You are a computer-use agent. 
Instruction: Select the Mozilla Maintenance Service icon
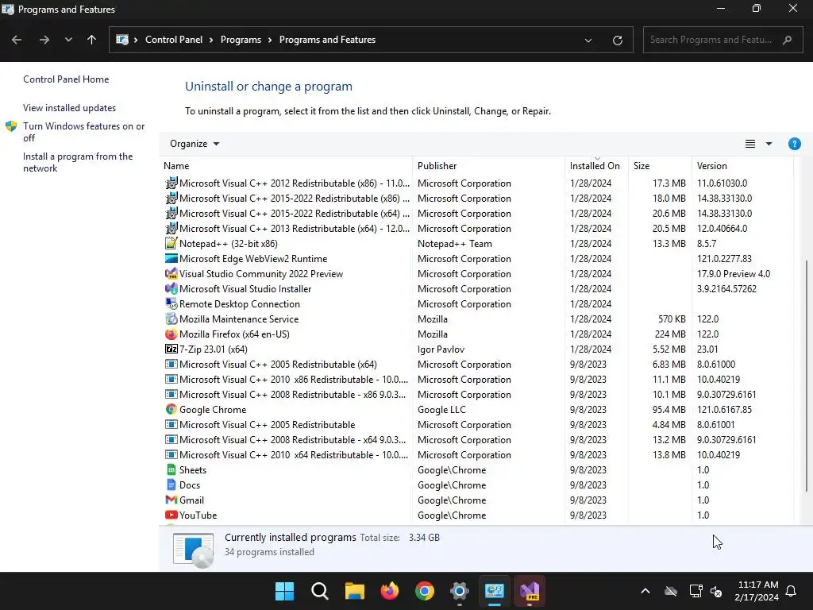pos(171,319)
